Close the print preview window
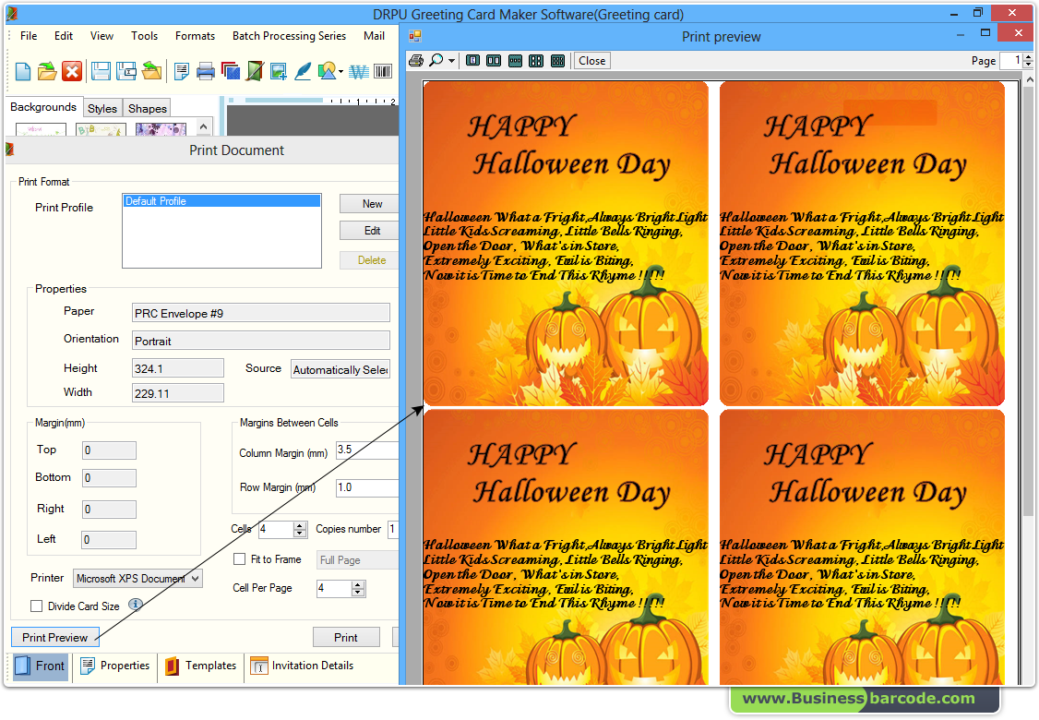The height and width of the screenshot is (720, 1039). coord(591,60)
